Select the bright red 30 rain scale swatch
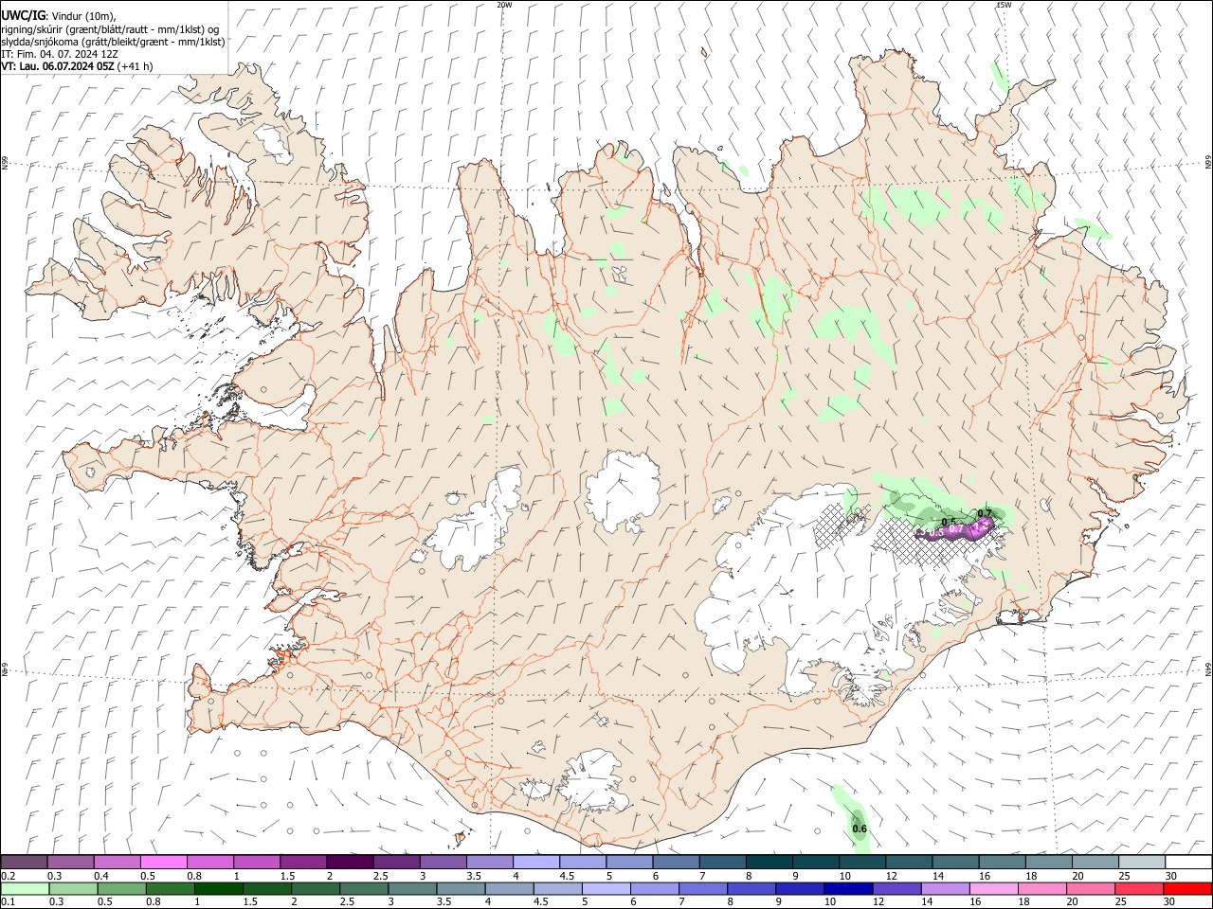 click(1187, 889)
